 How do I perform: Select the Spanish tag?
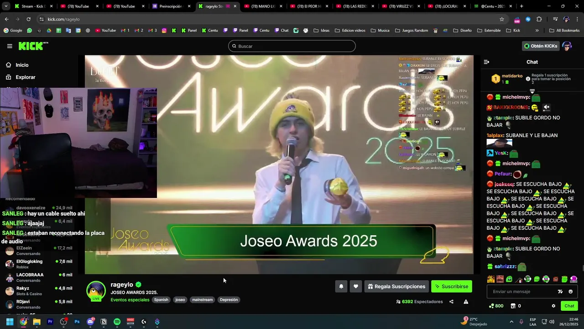click(x=161, y=300)
